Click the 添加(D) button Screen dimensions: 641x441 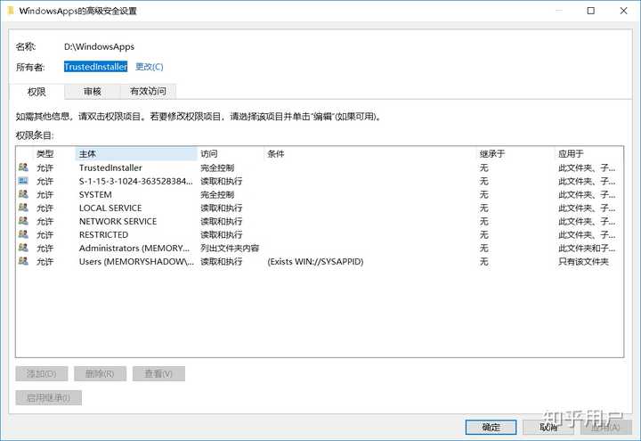42,373
